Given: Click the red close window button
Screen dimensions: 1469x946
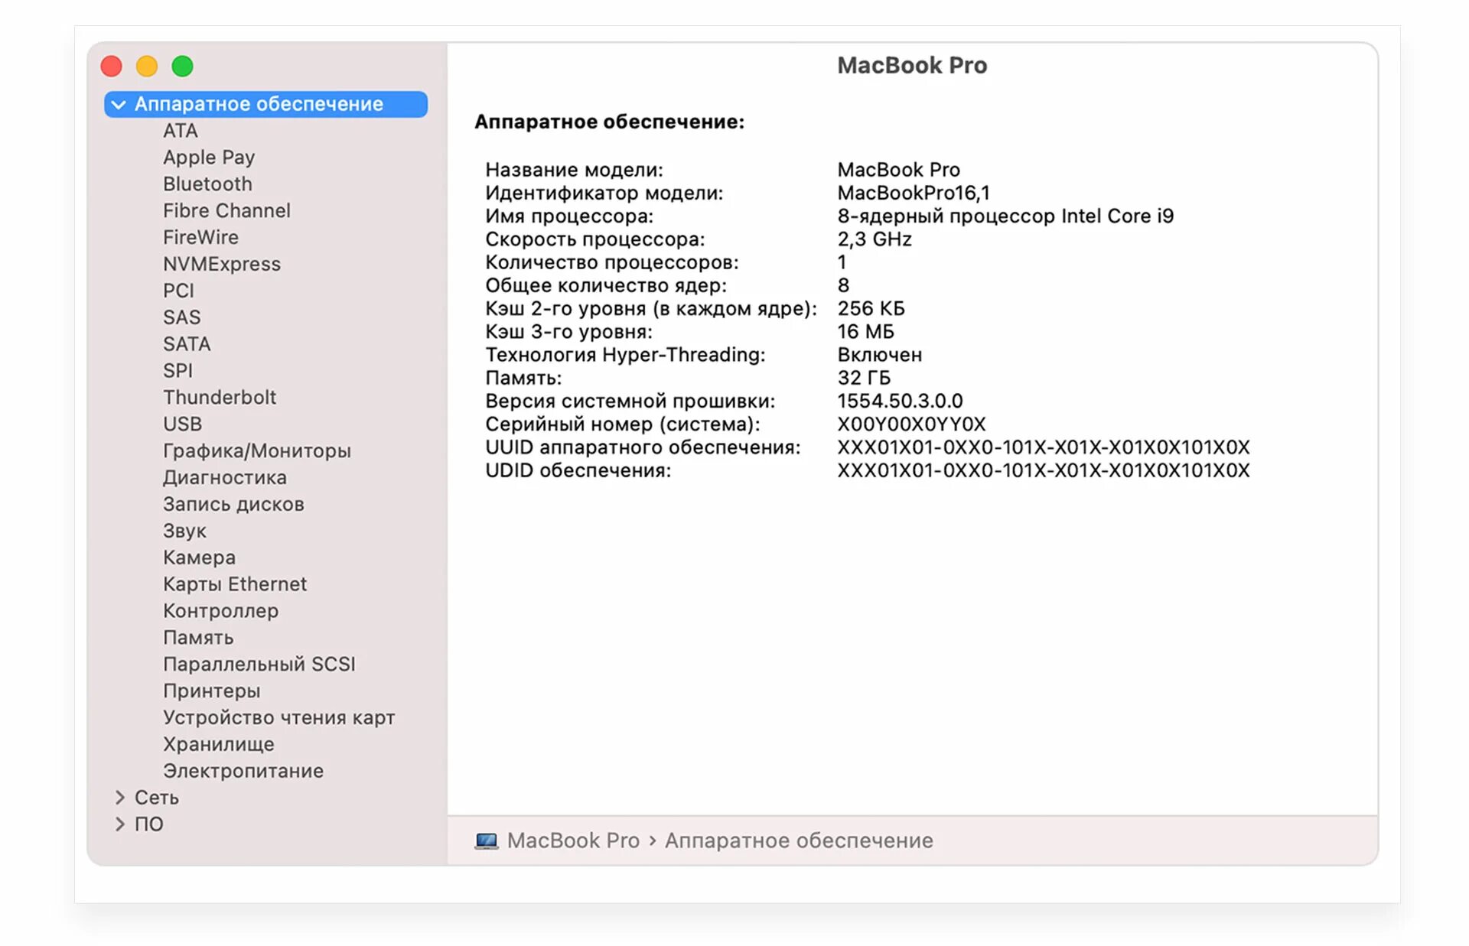Looking at the screenshot, I should coord(112,67).
